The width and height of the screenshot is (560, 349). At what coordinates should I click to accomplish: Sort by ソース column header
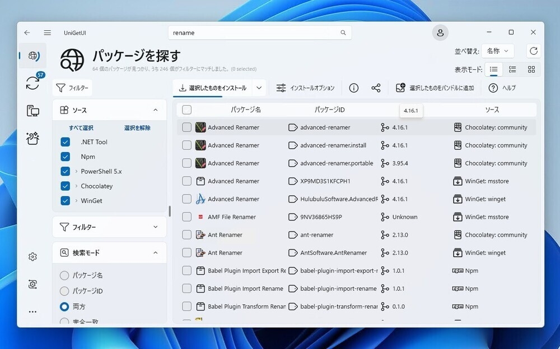492,110
